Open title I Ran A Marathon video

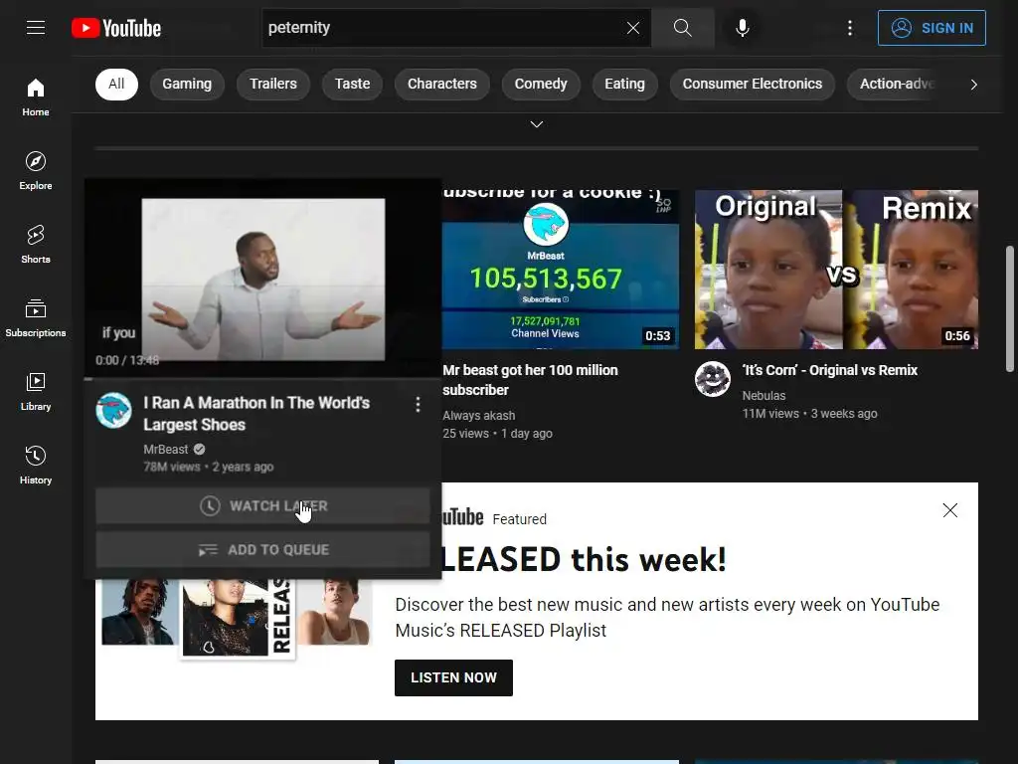(x=256, y=414)
